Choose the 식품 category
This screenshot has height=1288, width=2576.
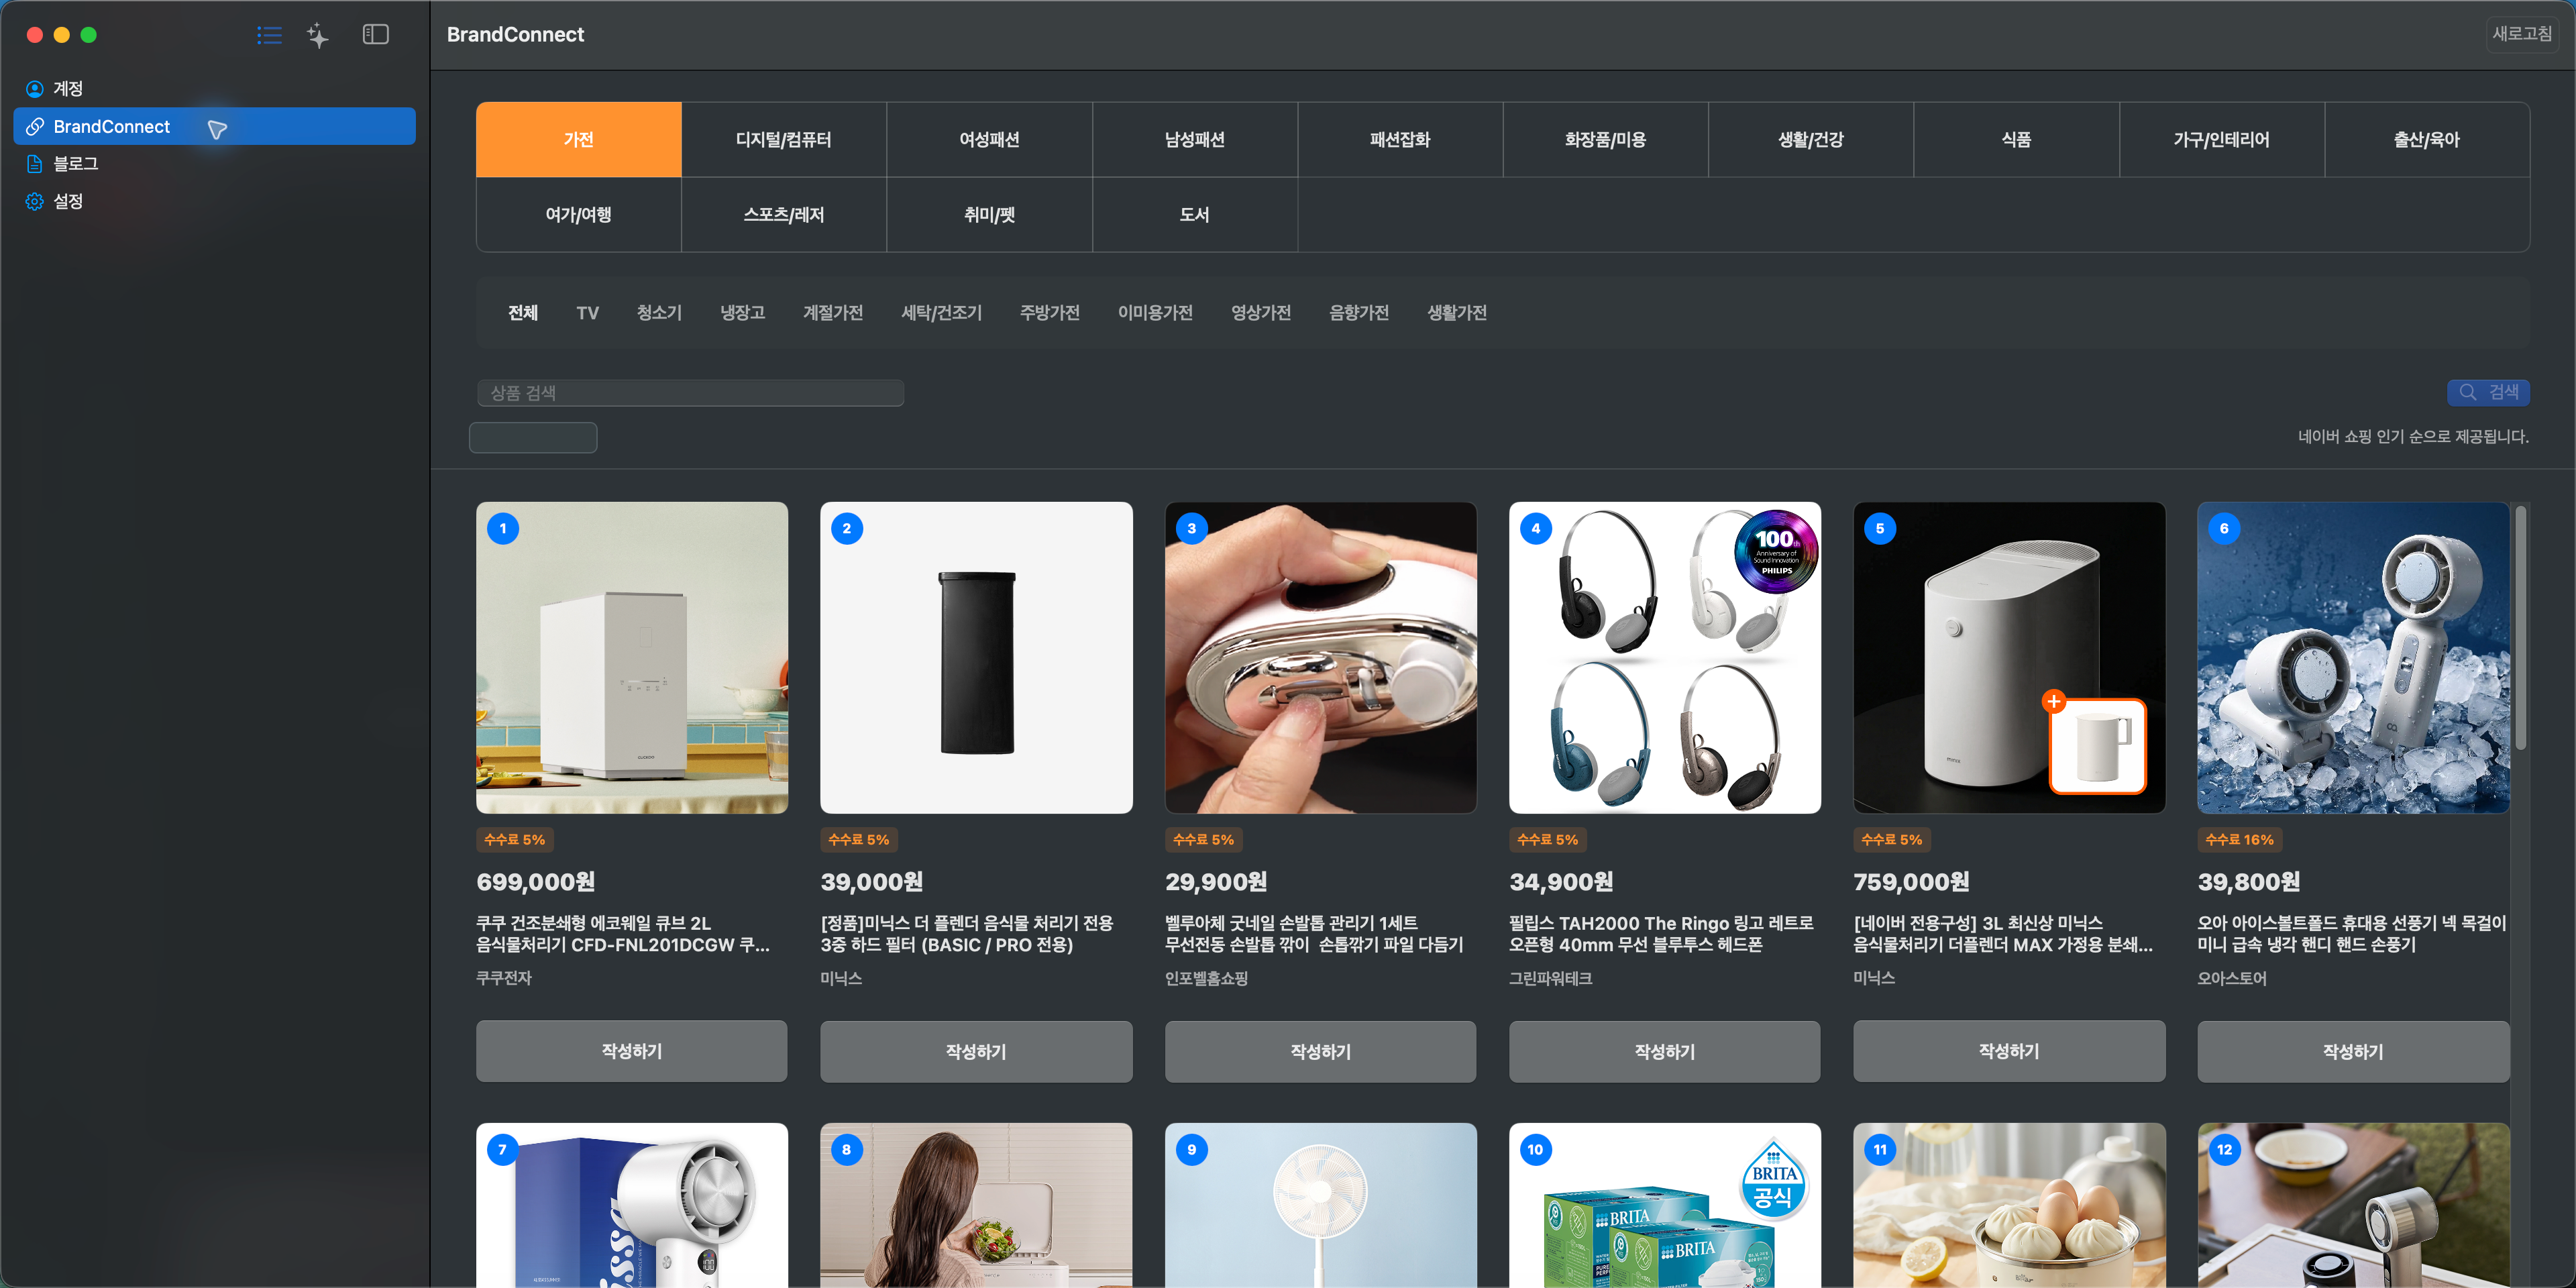coord(2016,139)
